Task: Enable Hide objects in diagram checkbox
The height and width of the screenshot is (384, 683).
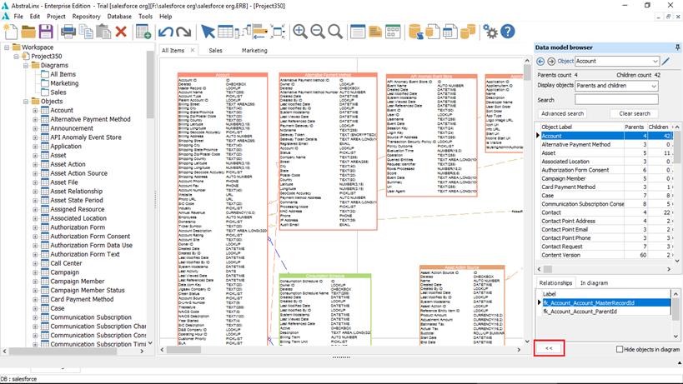Action: [x=620, y=349]
